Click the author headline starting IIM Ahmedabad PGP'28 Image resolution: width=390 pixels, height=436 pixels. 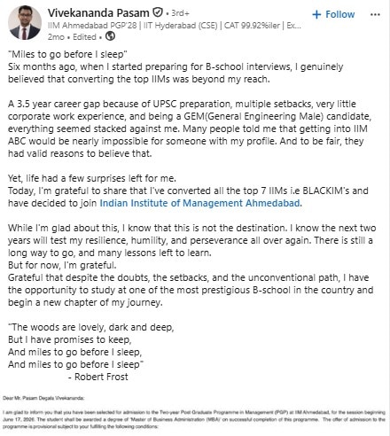click(175, 26)
